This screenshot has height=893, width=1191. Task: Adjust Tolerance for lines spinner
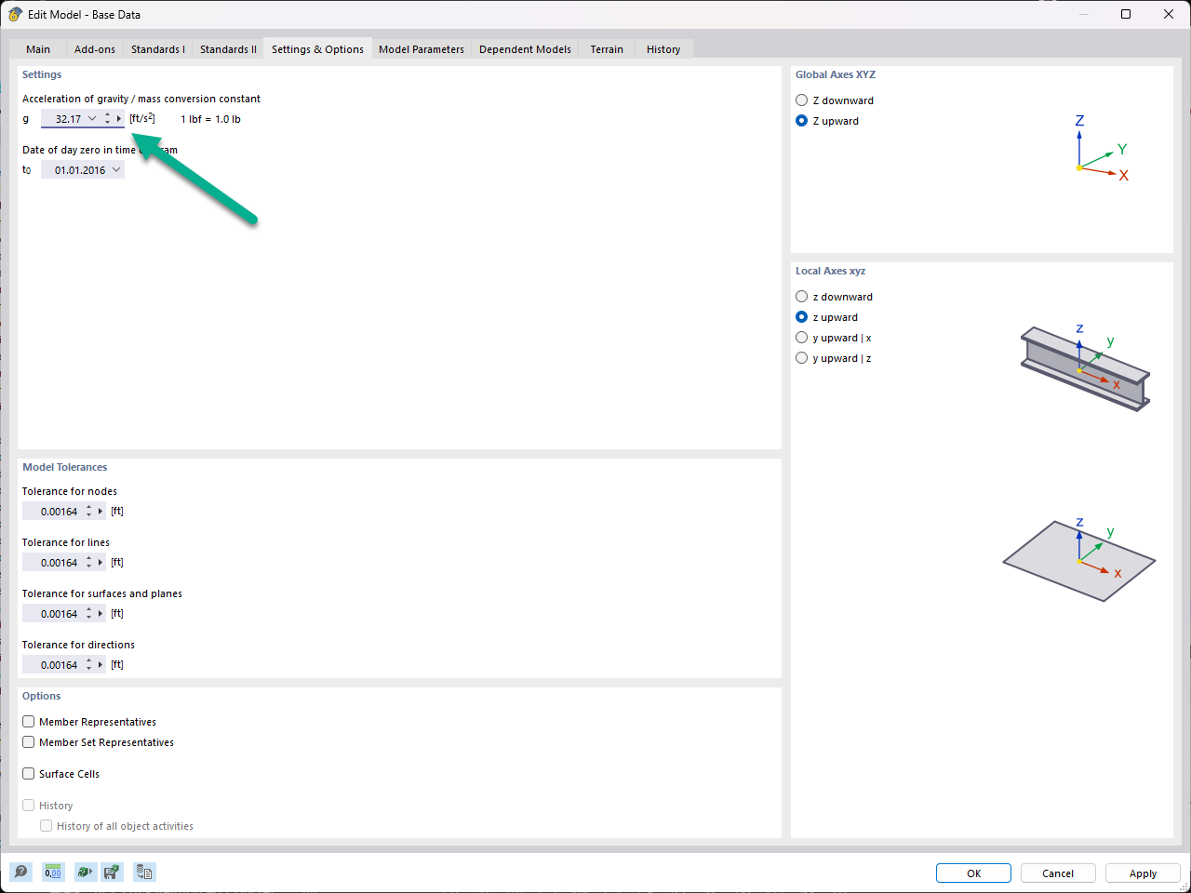[89, 563]
